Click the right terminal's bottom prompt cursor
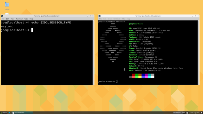Screen dimensions: 203x114 117,81
